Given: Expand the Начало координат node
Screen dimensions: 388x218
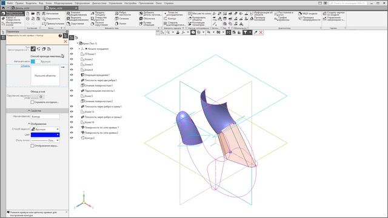Looking at the screenshot, I should click(79, 48).
